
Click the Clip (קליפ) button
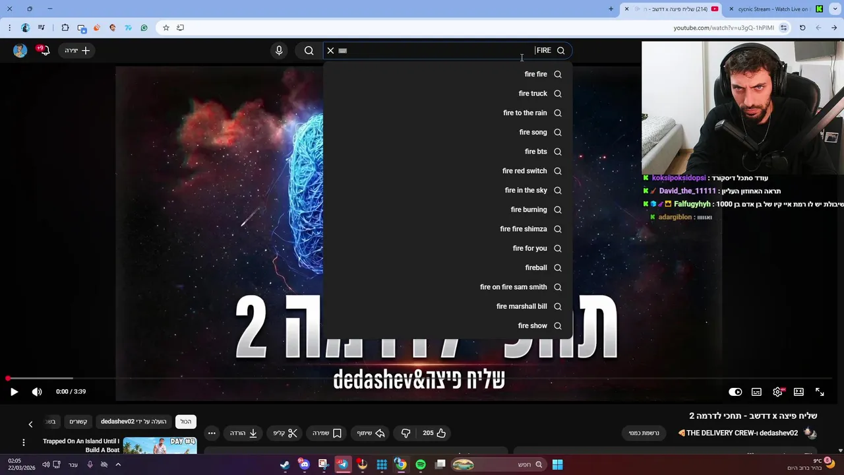[286, 433]
